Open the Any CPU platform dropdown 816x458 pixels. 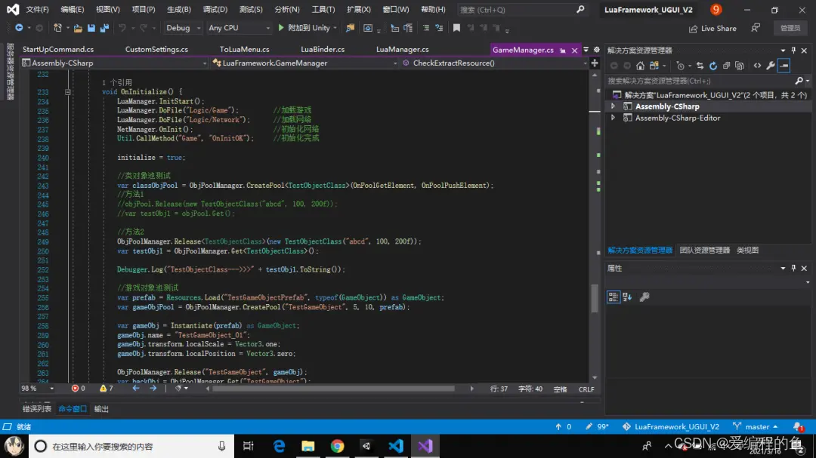click(239, 28)
